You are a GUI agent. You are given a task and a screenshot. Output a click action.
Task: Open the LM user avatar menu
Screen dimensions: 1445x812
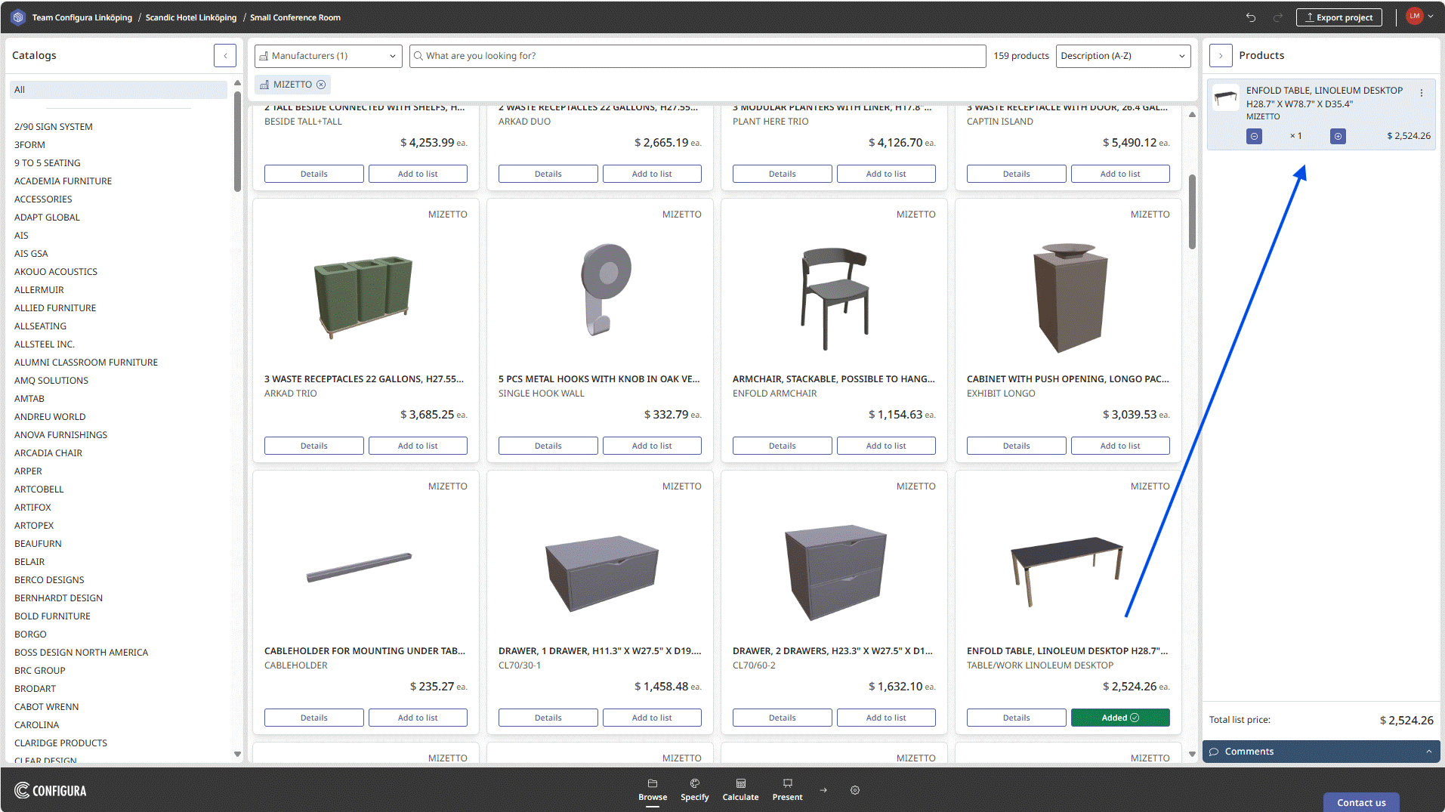(1419, 17)
